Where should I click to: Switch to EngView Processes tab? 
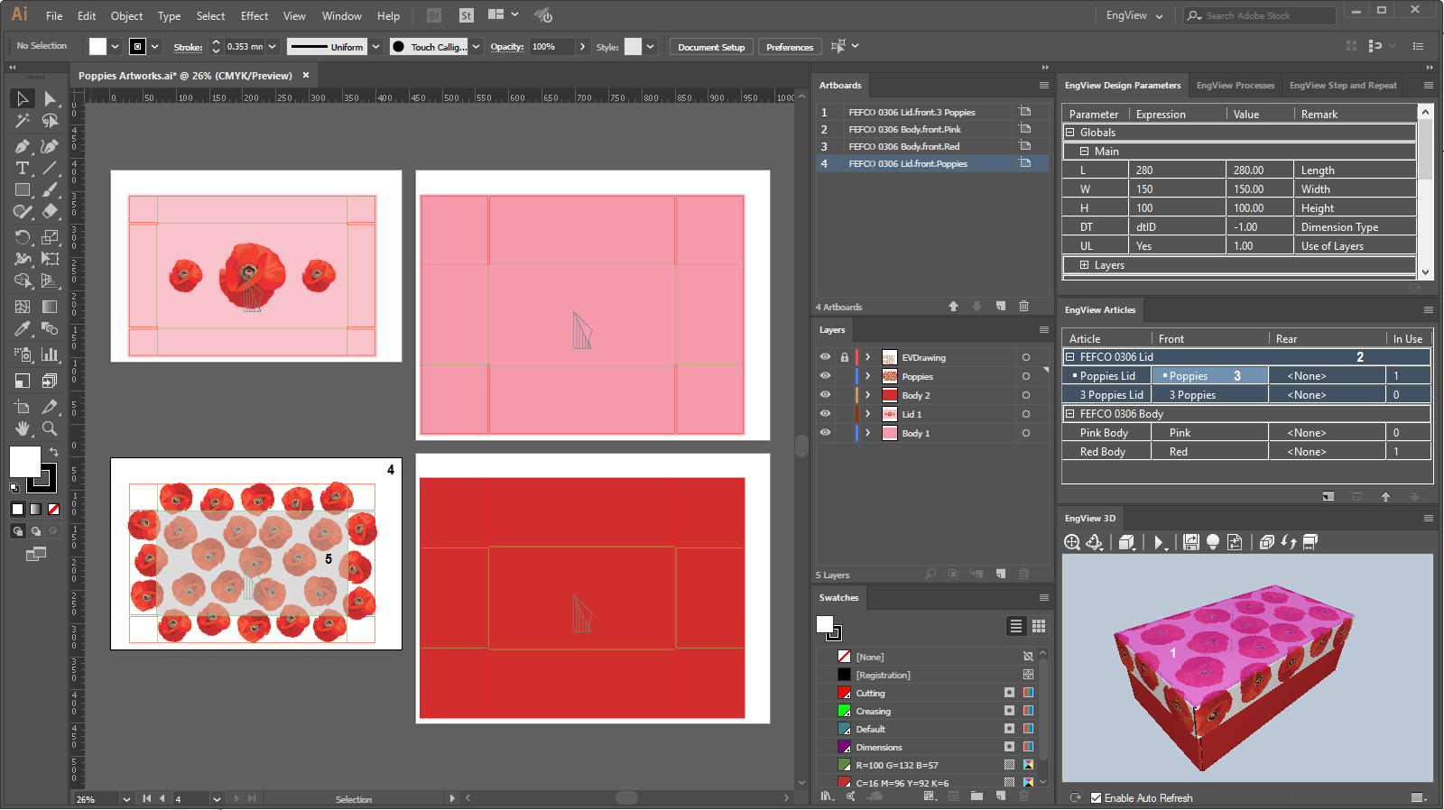pos(1235,86)
